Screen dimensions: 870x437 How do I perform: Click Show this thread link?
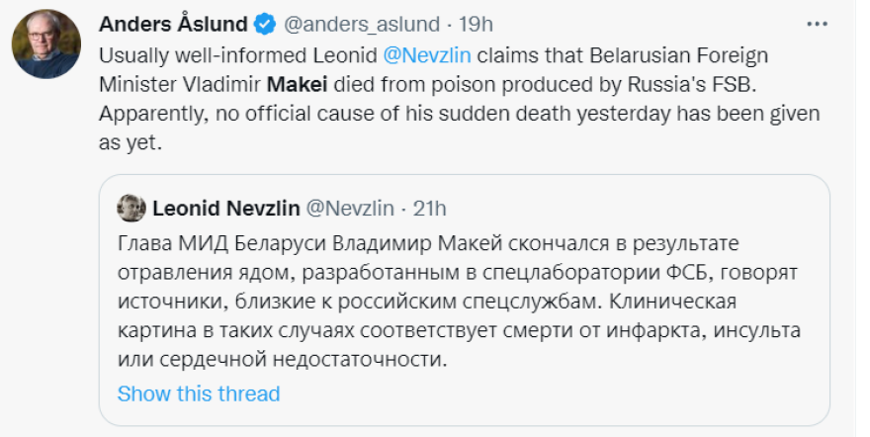click(x=199, y=393)
